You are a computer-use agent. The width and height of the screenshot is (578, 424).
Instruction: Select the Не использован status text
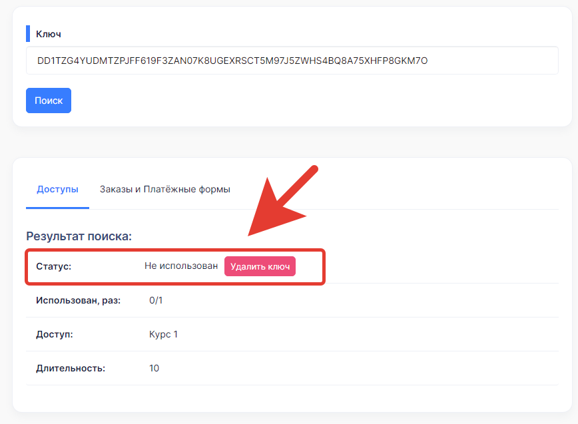(x=181, y=266)
